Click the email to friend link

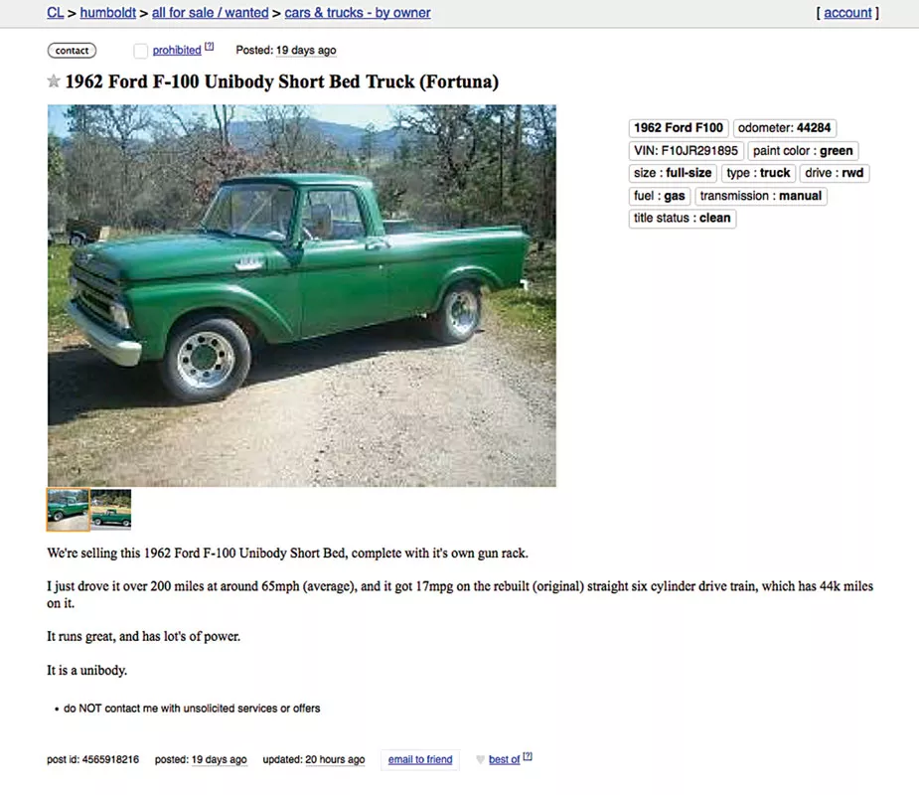click(420, 759)
